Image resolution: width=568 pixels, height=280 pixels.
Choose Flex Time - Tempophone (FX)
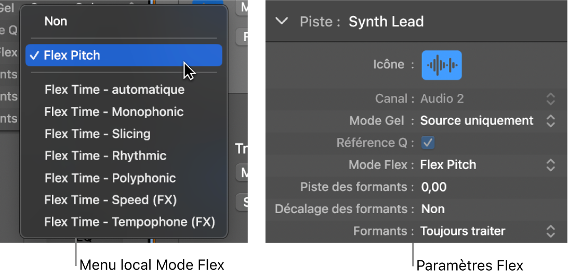tap(129, 222)
